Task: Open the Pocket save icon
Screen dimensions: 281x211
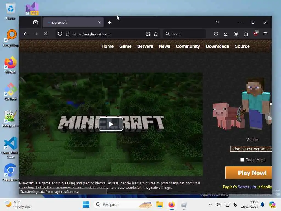Action: point(216,34)
